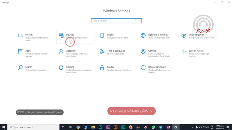
Task: Launch Adobe Audition from the taskbar
Action: 123,127
